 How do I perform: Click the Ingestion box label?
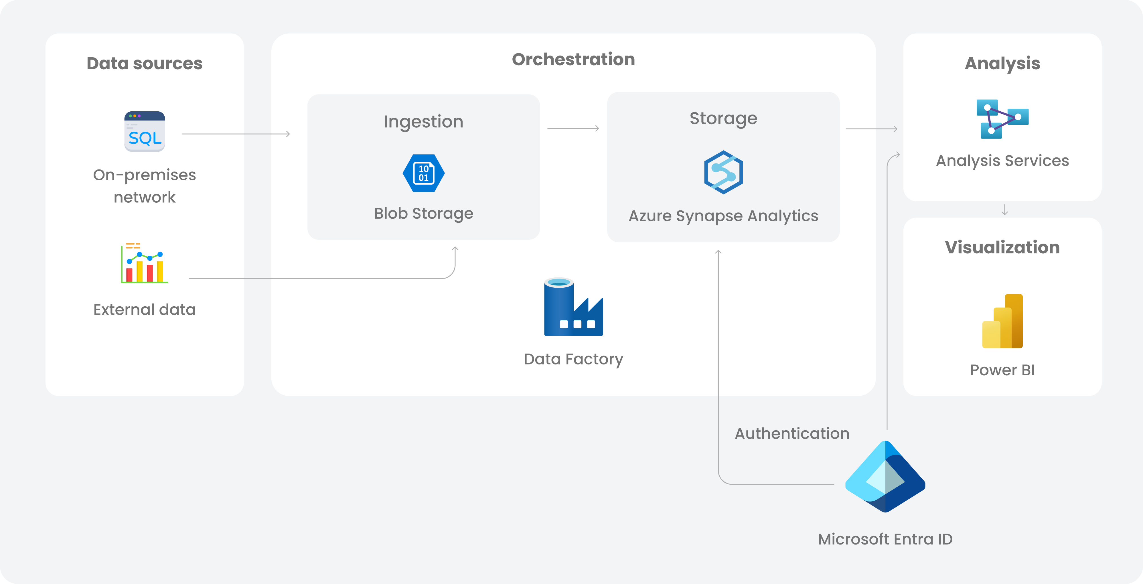point(423,122)
